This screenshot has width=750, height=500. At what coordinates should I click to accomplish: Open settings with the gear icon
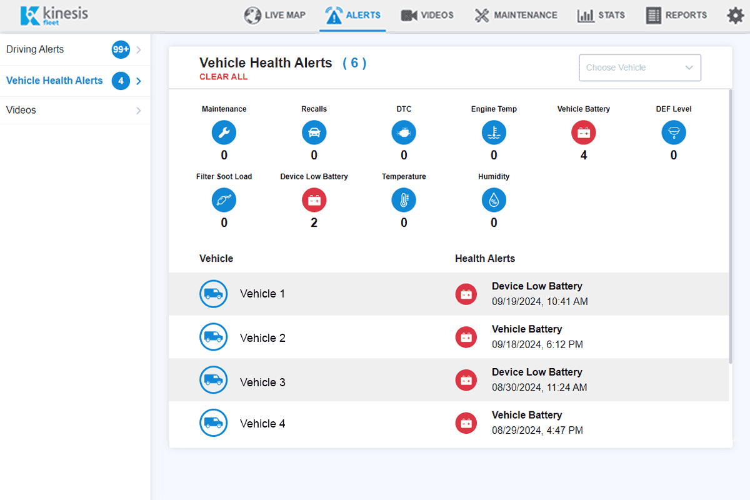735,16
